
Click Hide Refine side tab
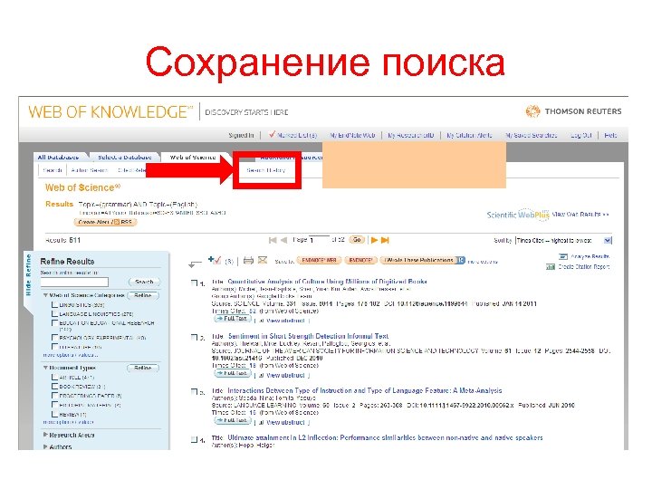tap(28, 274)
